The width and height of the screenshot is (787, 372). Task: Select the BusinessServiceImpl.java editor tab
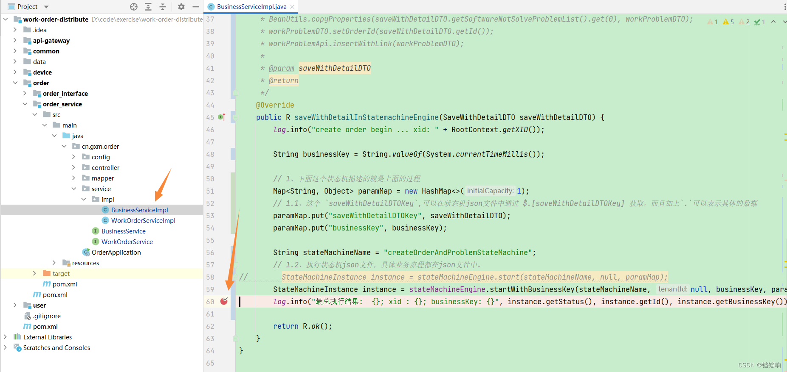pyautogui.click(x=252, y=7)
